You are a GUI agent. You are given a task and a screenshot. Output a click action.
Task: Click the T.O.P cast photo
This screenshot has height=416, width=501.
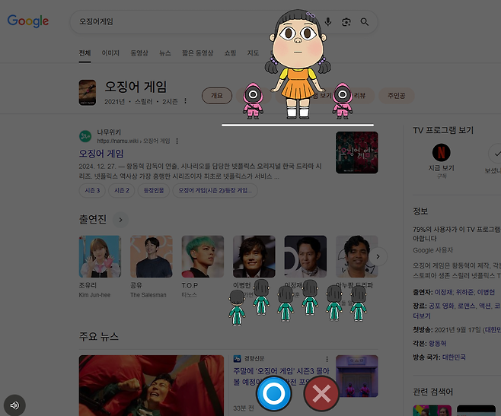point(203,256)
